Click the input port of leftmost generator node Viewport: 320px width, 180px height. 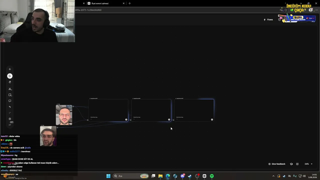coord(87,120)
